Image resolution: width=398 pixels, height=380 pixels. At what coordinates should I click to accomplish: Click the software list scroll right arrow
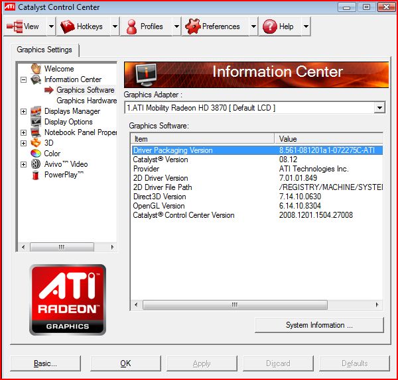coord(377,305)
